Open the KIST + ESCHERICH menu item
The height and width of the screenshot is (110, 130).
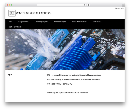(15, 27)
